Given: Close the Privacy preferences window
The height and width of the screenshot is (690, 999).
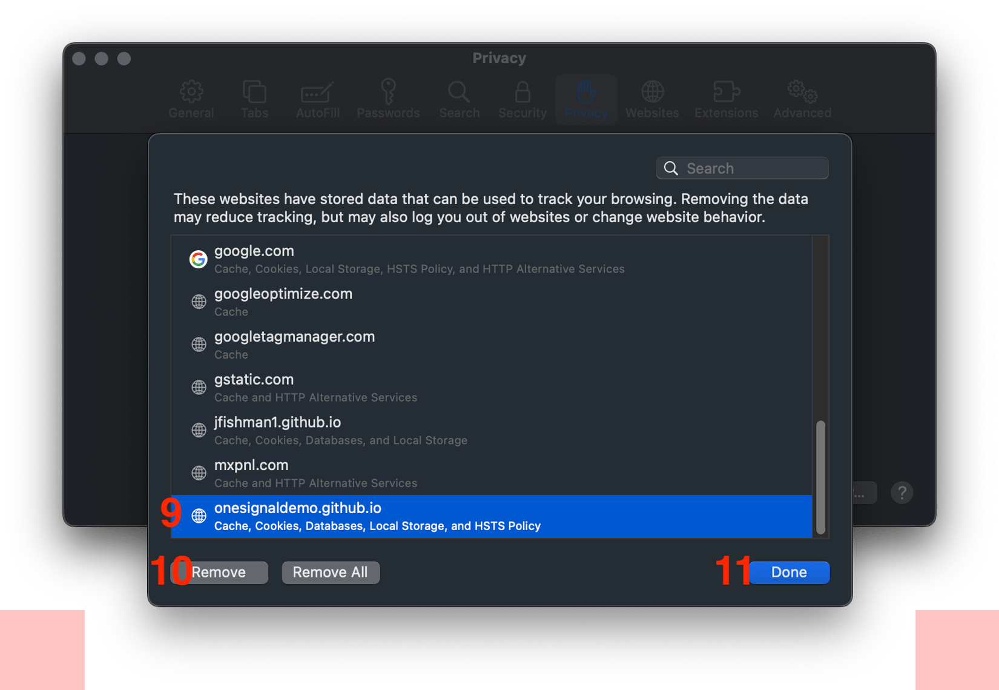Looking at the screenshot, I should click(x=79, y=59).
